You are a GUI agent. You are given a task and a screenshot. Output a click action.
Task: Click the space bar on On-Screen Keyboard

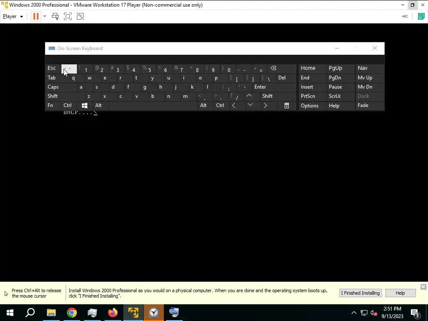(153, 106)
